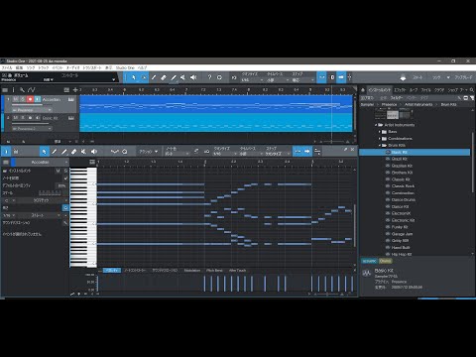
Task: Click the plus add track icon
Action: click(x=75, y=90)
